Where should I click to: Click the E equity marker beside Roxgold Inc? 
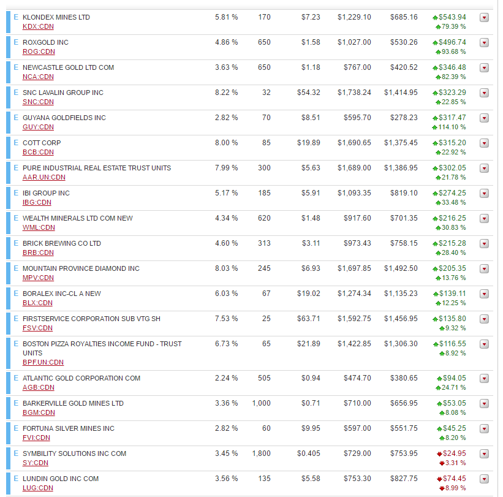point(16,42)
